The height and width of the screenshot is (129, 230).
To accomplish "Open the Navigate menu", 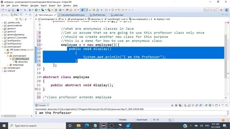I will (34, 6).
